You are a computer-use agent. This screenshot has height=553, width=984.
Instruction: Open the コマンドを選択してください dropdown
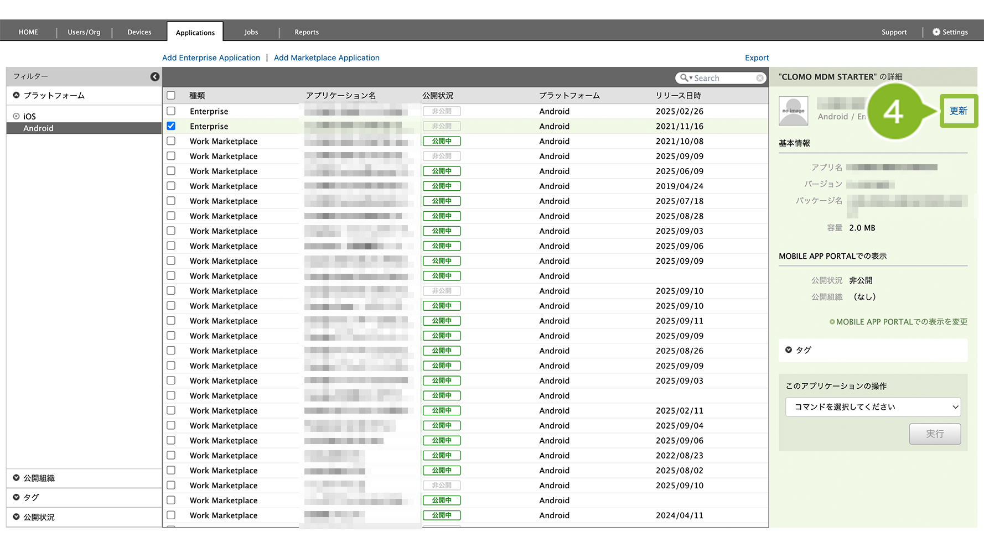pyautogui.click(x=872, y=407)
